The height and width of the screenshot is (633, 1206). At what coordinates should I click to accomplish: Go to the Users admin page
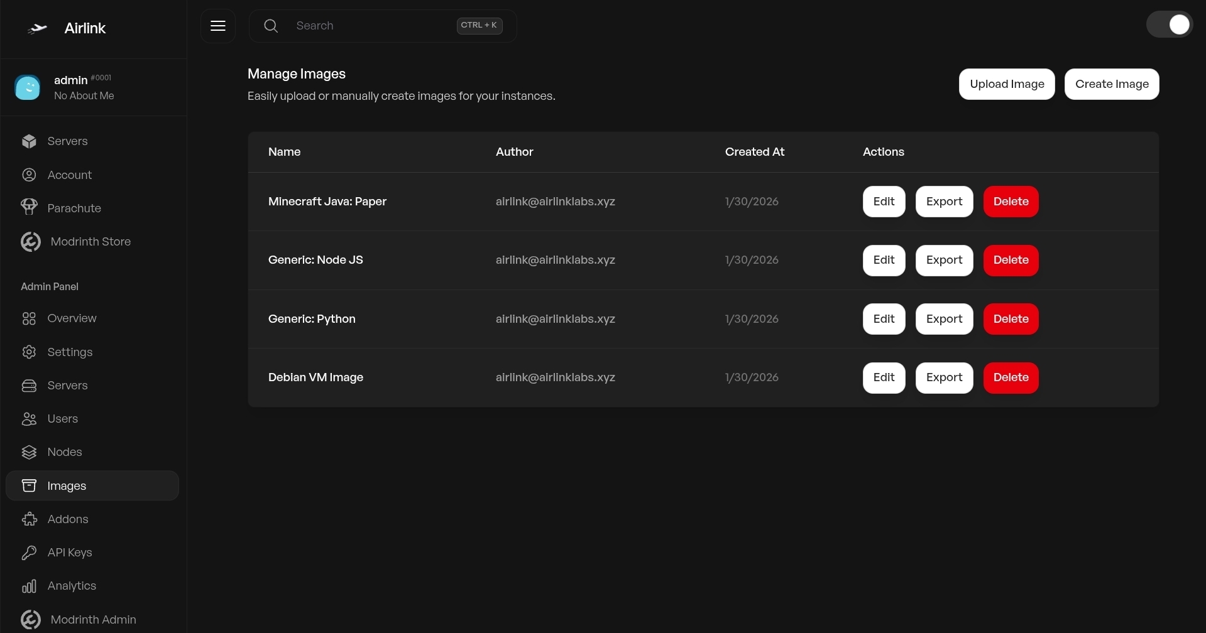62,419
